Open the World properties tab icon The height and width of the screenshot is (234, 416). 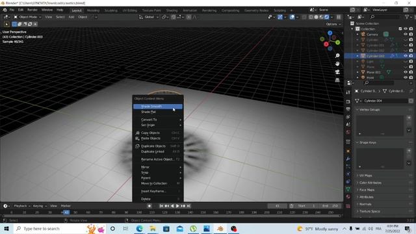tap(348, 132)
